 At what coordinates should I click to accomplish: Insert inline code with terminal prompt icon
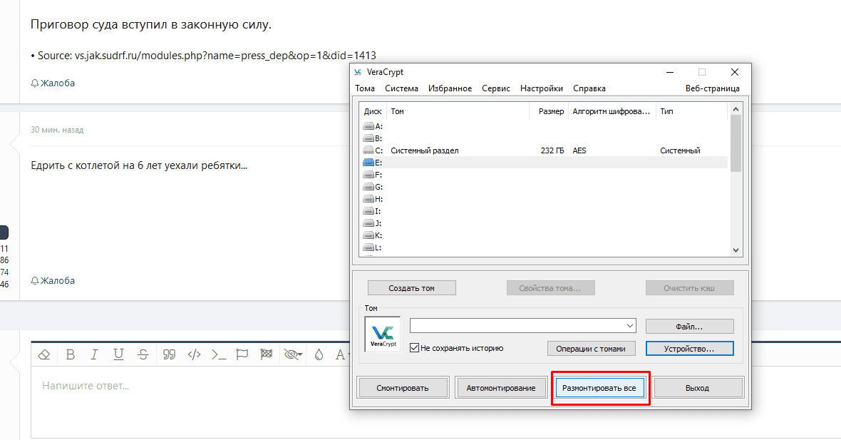click(218, 354)
